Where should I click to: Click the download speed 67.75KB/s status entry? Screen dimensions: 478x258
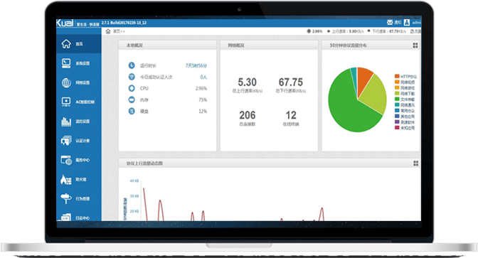386,31
